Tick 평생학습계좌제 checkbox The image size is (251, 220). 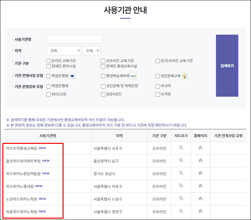[103, 76]
